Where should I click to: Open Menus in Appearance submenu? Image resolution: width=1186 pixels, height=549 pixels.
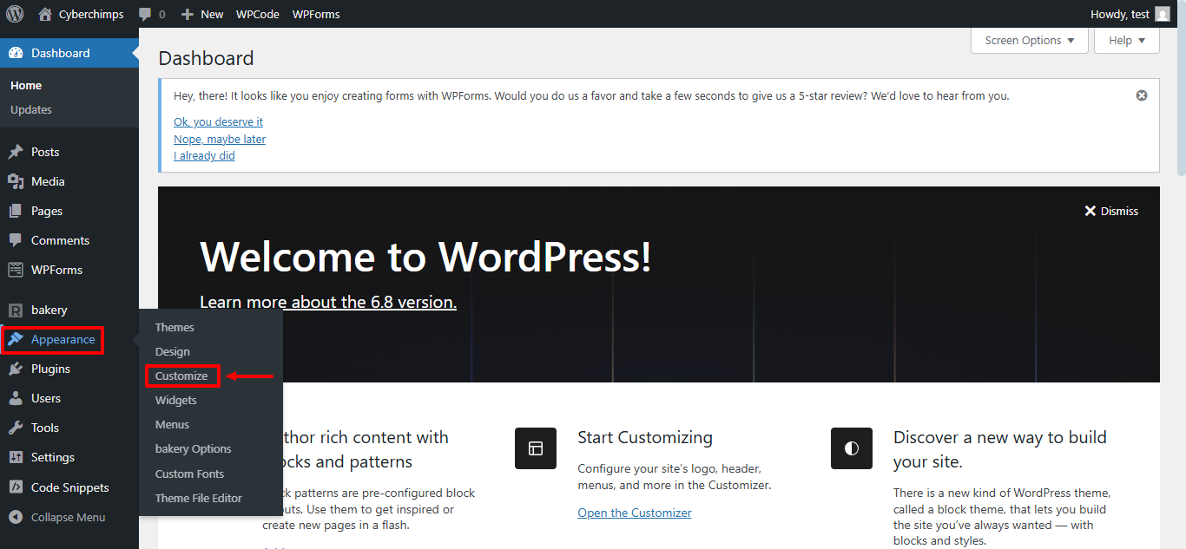[x=172, y=424]
